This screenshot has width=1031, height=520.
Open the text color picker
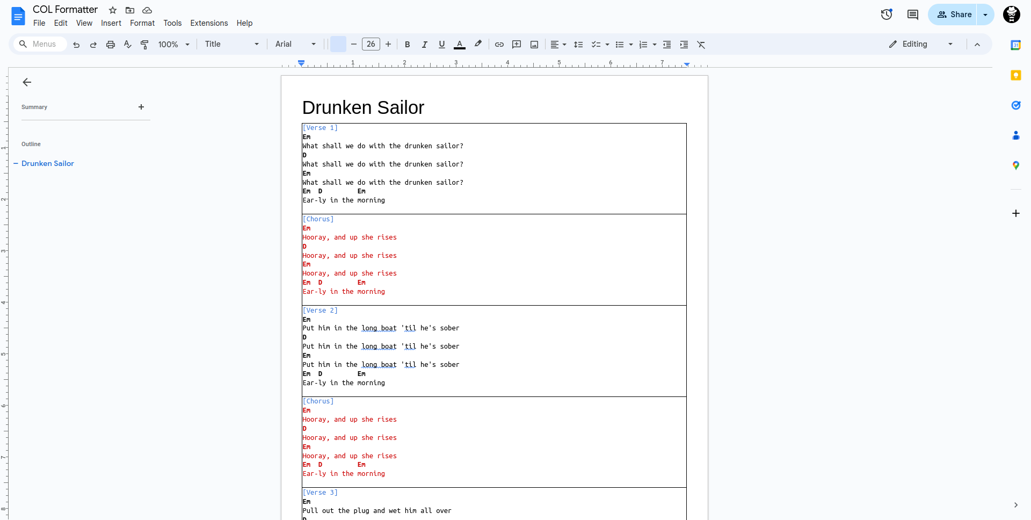tap(460, 45)
